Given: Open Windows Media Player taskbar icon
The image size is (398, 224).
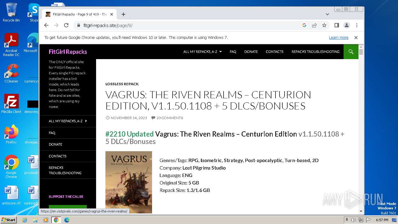Looking at the screenshot, I should pos(46,220).
